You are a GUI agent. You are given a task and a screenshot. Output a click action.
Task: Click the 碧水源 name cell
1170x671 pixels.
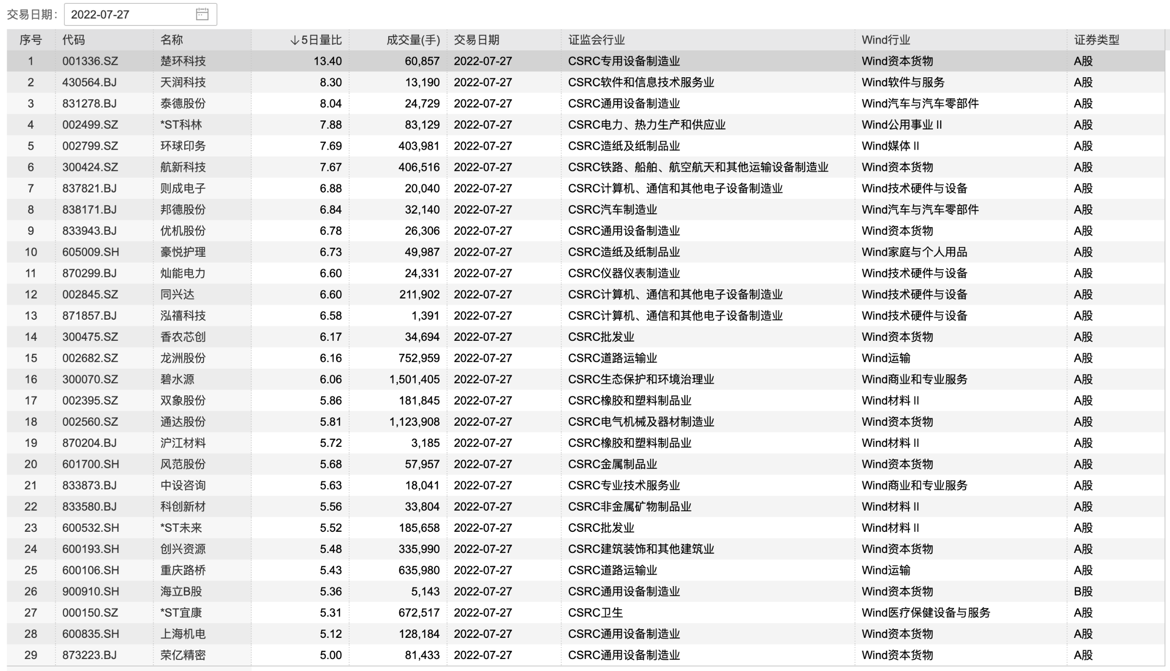pos(177,379)
